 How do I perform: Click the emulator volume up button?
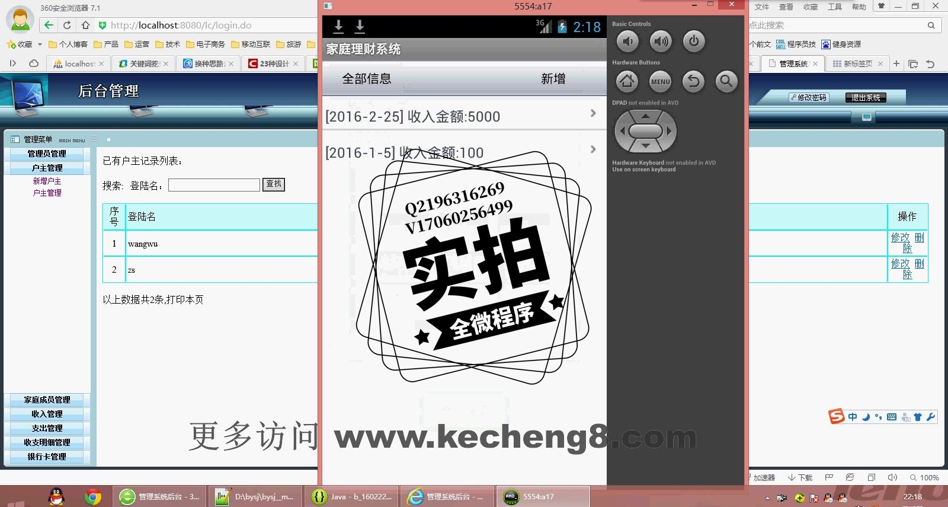tap(661, 42)
